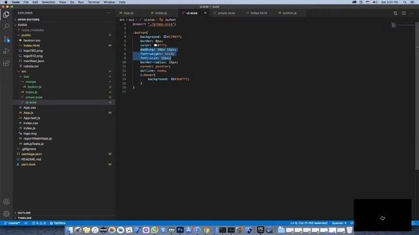Open Epic Games Launcher from the Dock
Screen dimensions: 419x235
[261, 230]
